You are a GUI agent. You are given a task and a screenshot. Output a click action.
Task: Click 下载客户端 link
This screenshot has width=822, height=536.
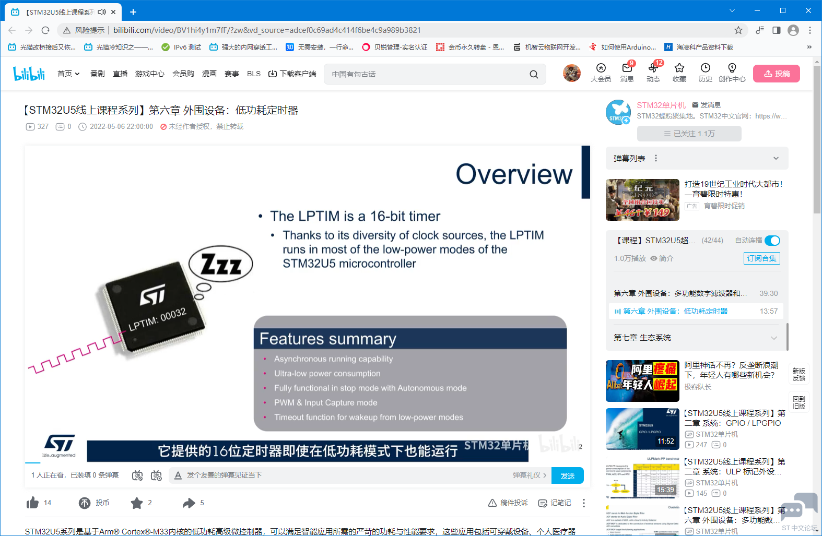pos(292,74)
